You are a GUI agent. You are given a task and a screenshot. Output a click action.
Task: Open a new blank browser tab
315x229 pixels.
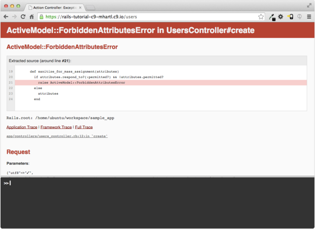(x=91, y=7)
